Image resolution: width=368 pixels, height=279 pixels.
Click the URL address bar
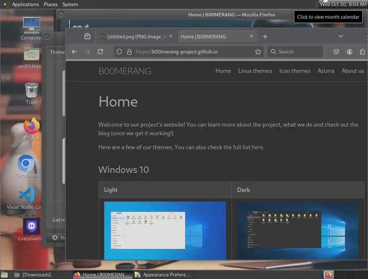188,52
